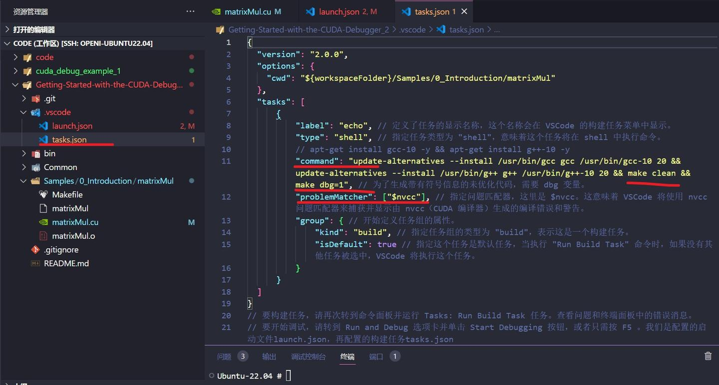Click the "label" key on line 8

point(313,126)
